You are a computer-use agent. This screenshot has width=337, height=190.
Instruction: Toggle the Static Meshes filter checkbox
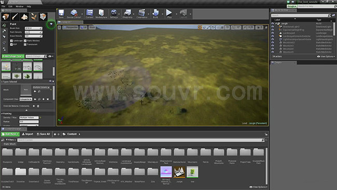coord(25,40)
